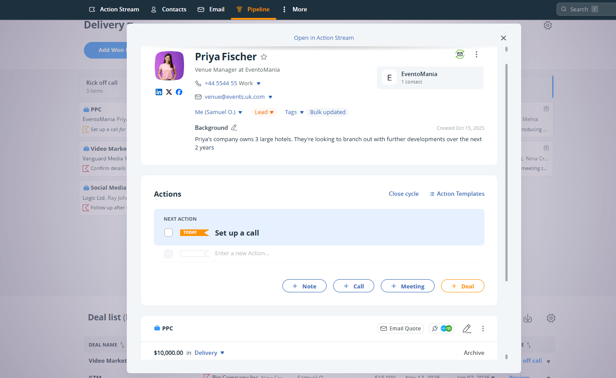Open the Facebook icon for Priya Fischer
This screenshot has height=378, width=616.
click(179, 92)
